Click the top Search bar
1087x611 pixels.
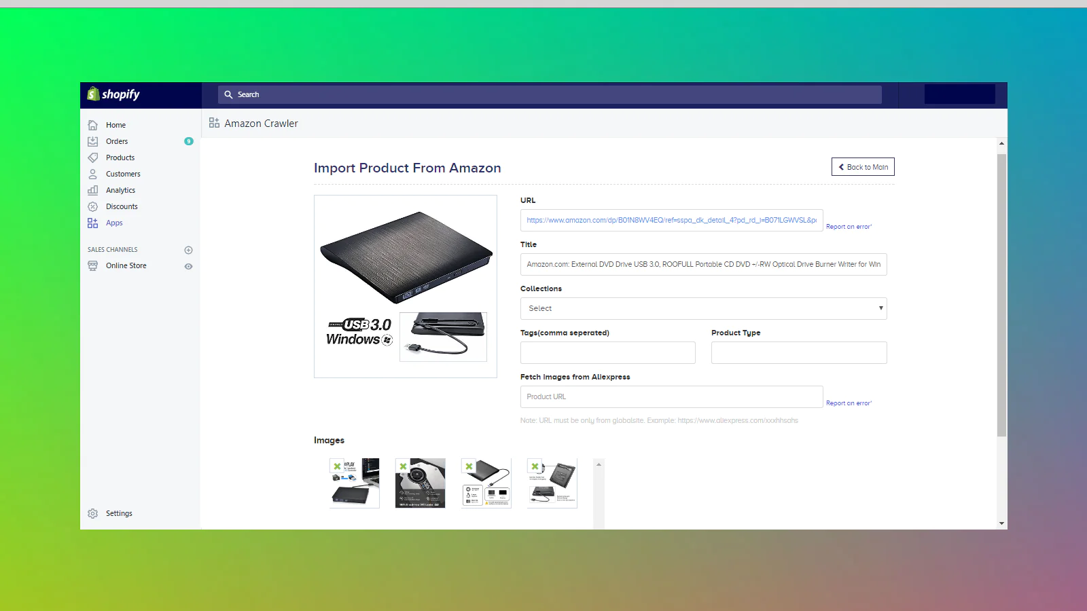click(x=550, y=94)
